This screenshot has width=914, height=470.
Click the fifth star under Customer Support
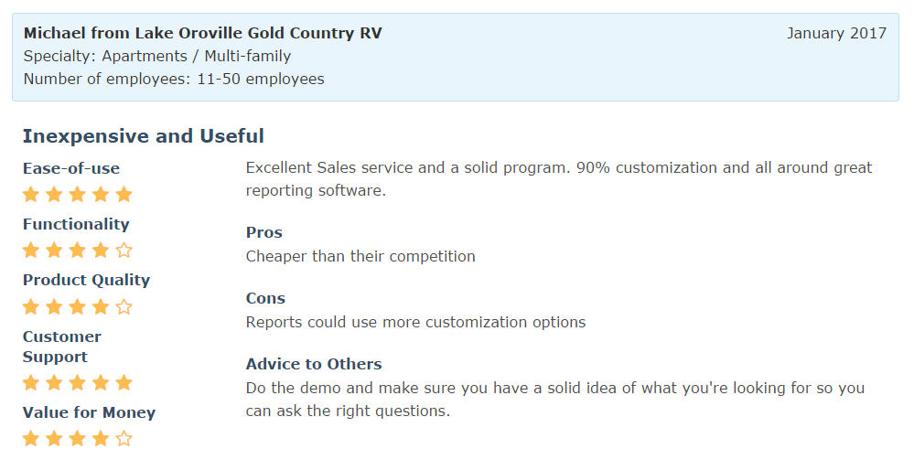pyautogui.click(x=124, y=383)
